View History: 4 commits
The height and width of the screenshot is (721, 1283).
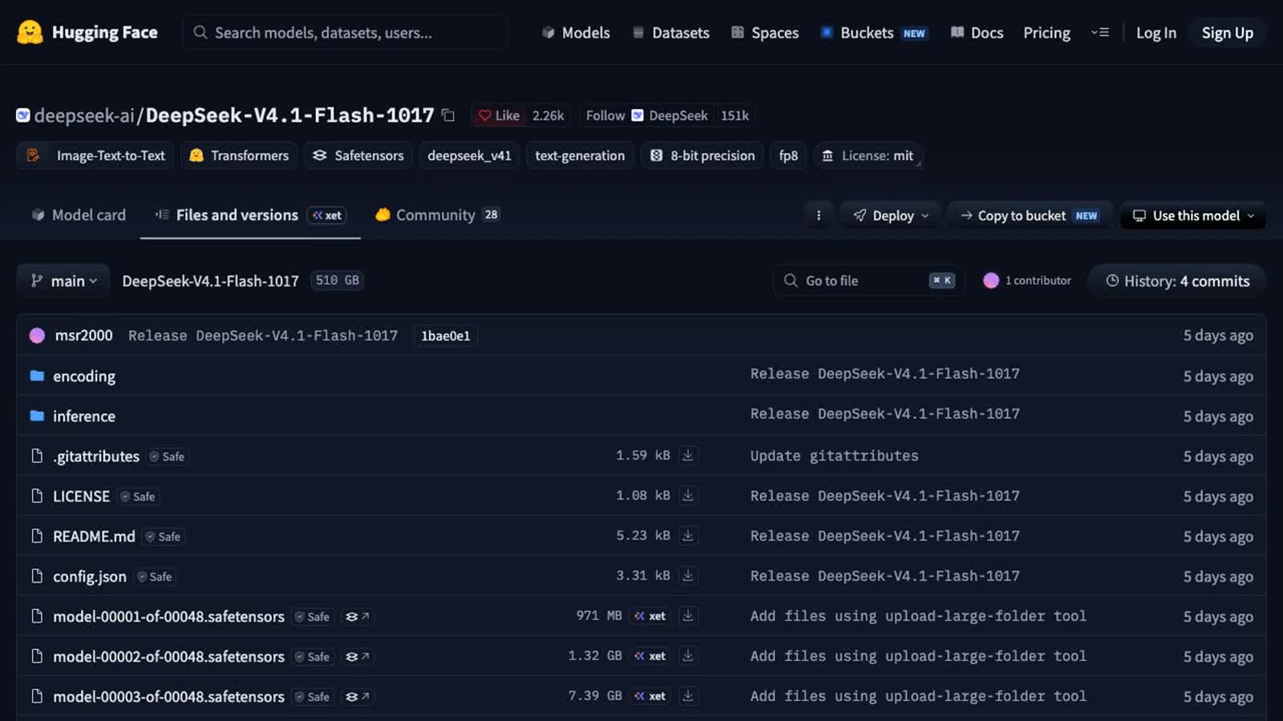(x=1177, y=281)
